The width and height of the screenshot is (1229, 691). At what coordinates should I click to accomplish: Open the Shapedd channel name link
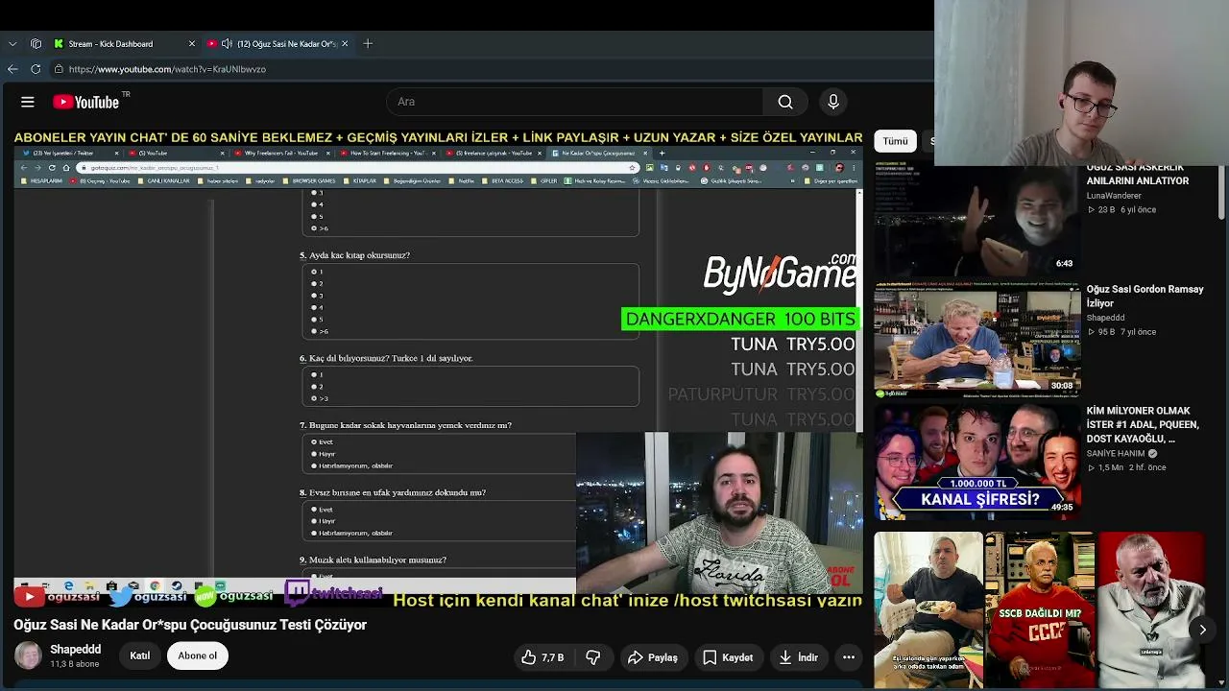click(x=75, y=650)
